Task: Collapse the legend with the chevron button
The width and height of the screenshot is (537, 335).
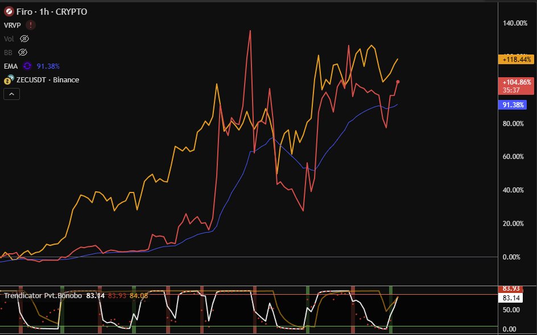Action: click(x=11, y=94)
